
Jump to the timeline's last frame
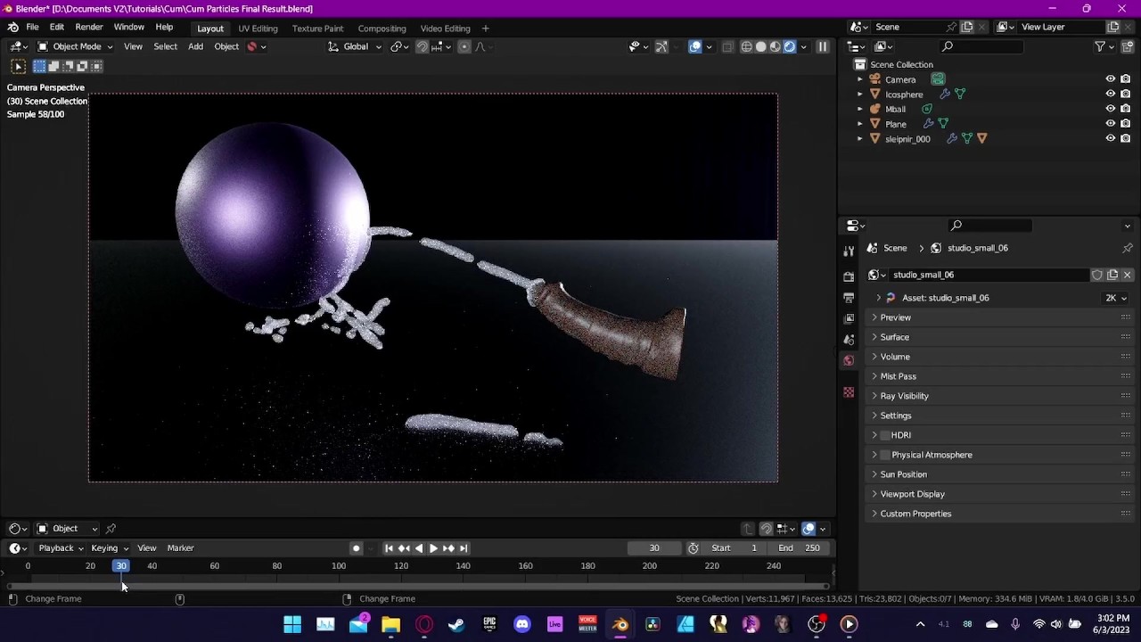(464, 548)
